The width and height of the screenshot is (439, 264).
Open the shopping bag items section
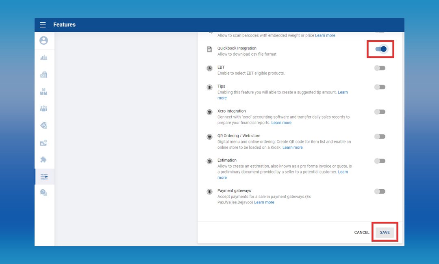[43, 74]
